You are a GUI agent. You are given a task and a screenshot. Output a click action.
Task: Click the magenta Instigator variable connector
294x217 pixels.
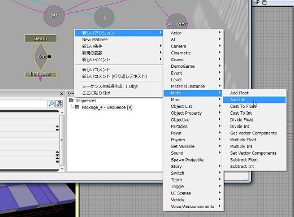click(40, 80)
